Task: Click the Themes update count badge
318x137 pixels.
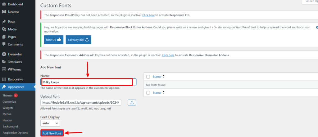Action: coord(16,95)
